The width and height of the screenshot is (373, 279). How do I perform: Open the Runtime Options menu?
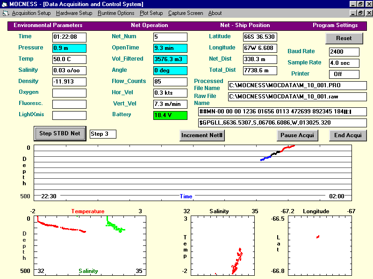coord(116,13)
